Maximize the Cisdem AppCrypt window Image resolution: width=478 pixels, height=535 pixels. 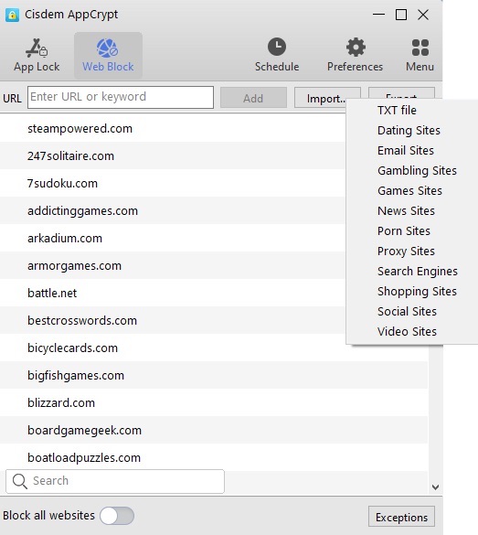pyautogui.click(x=401, y=15)
